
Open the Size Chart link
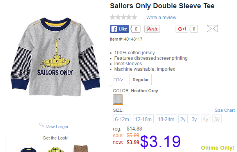coord(225,110)
